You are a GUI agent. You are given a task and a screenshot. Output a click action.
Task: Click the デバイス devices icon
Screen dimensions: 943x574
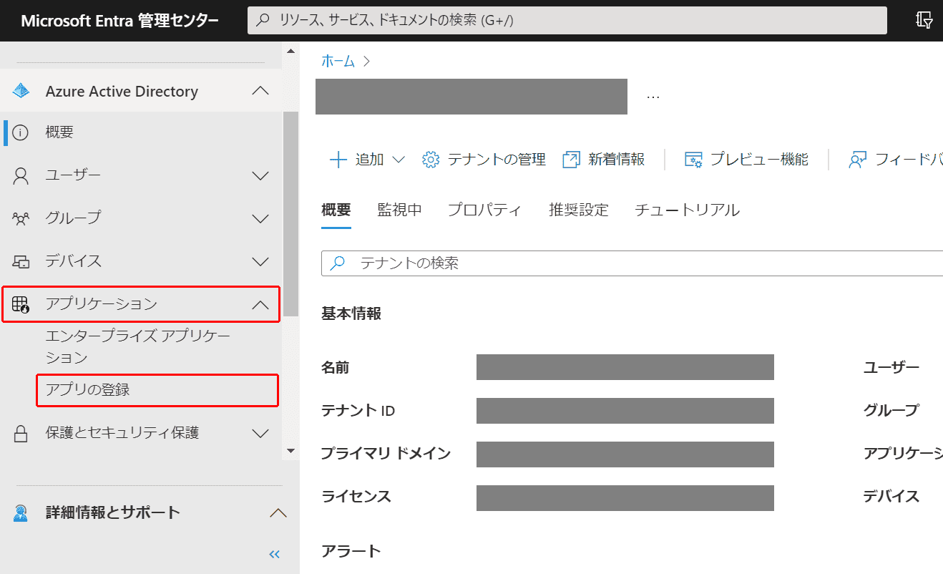[21, 262]
